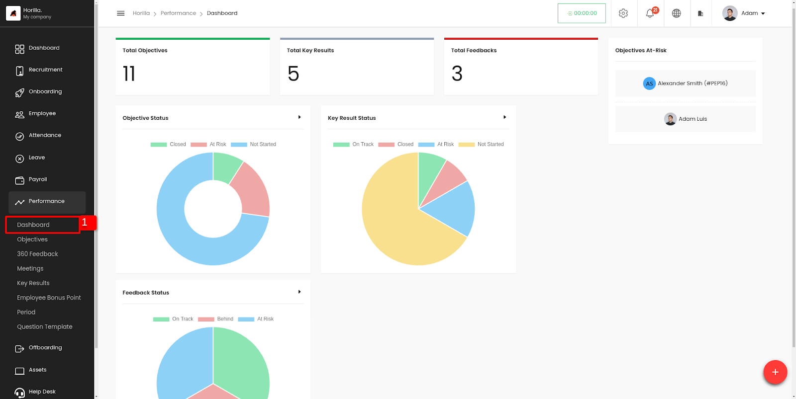This screenshot has width=796, height=399.
Task: Click the red plus quick-action button
Action: point(775,372)
